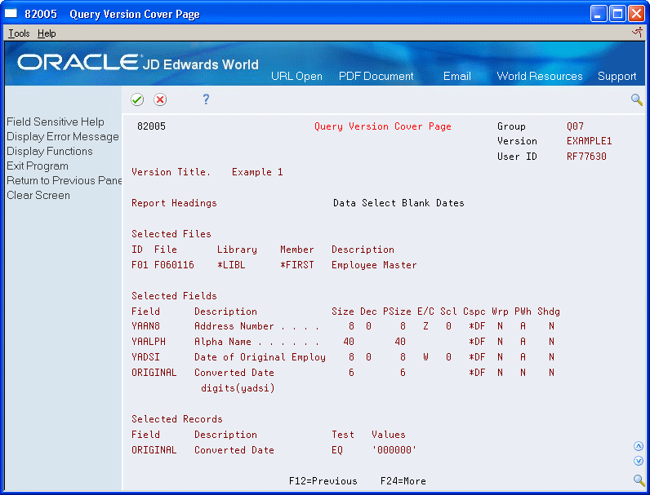Click the '000000' selection value

pyautogui.click(x=394, y=450)
